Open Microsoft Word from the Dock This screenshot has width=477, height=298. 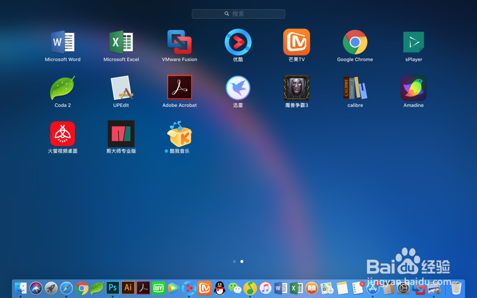[281, 288]
